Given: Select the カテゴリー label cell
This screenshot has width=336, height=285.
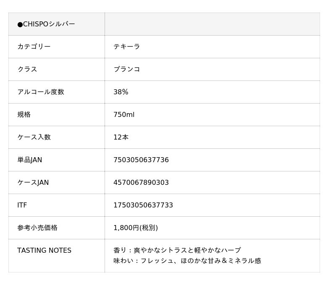Looking at the screenshot, I should pos(34,47).
